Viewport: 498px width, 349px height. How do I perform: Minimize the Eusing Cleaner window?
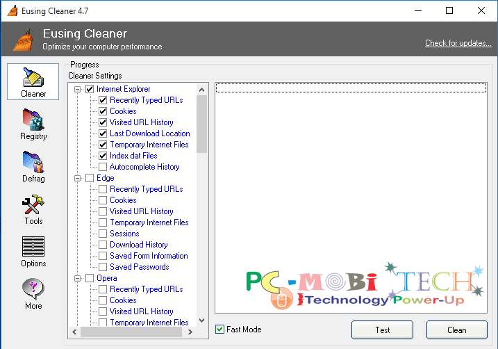(418, 11)
